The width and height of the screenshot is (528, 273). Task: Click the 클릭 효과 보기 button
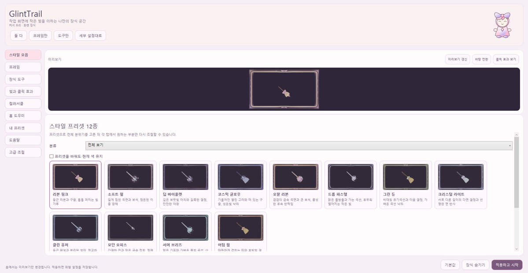coord(506,59)
